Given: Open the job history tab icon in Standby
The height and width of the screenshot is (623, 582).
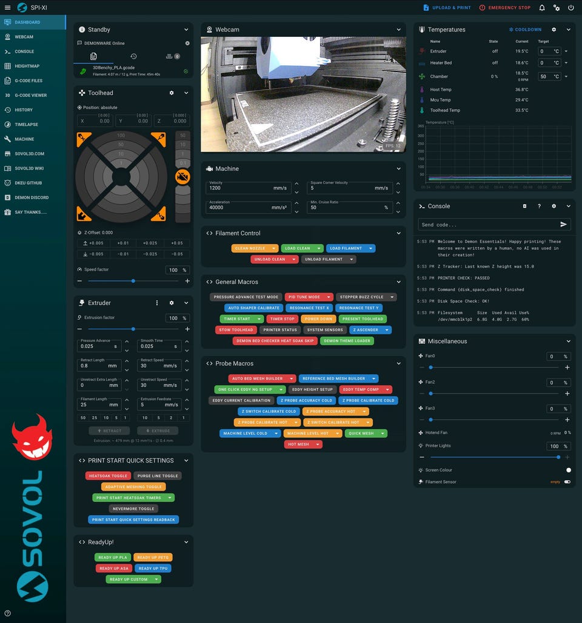Looking at the screenshot, I should point(133,56).
